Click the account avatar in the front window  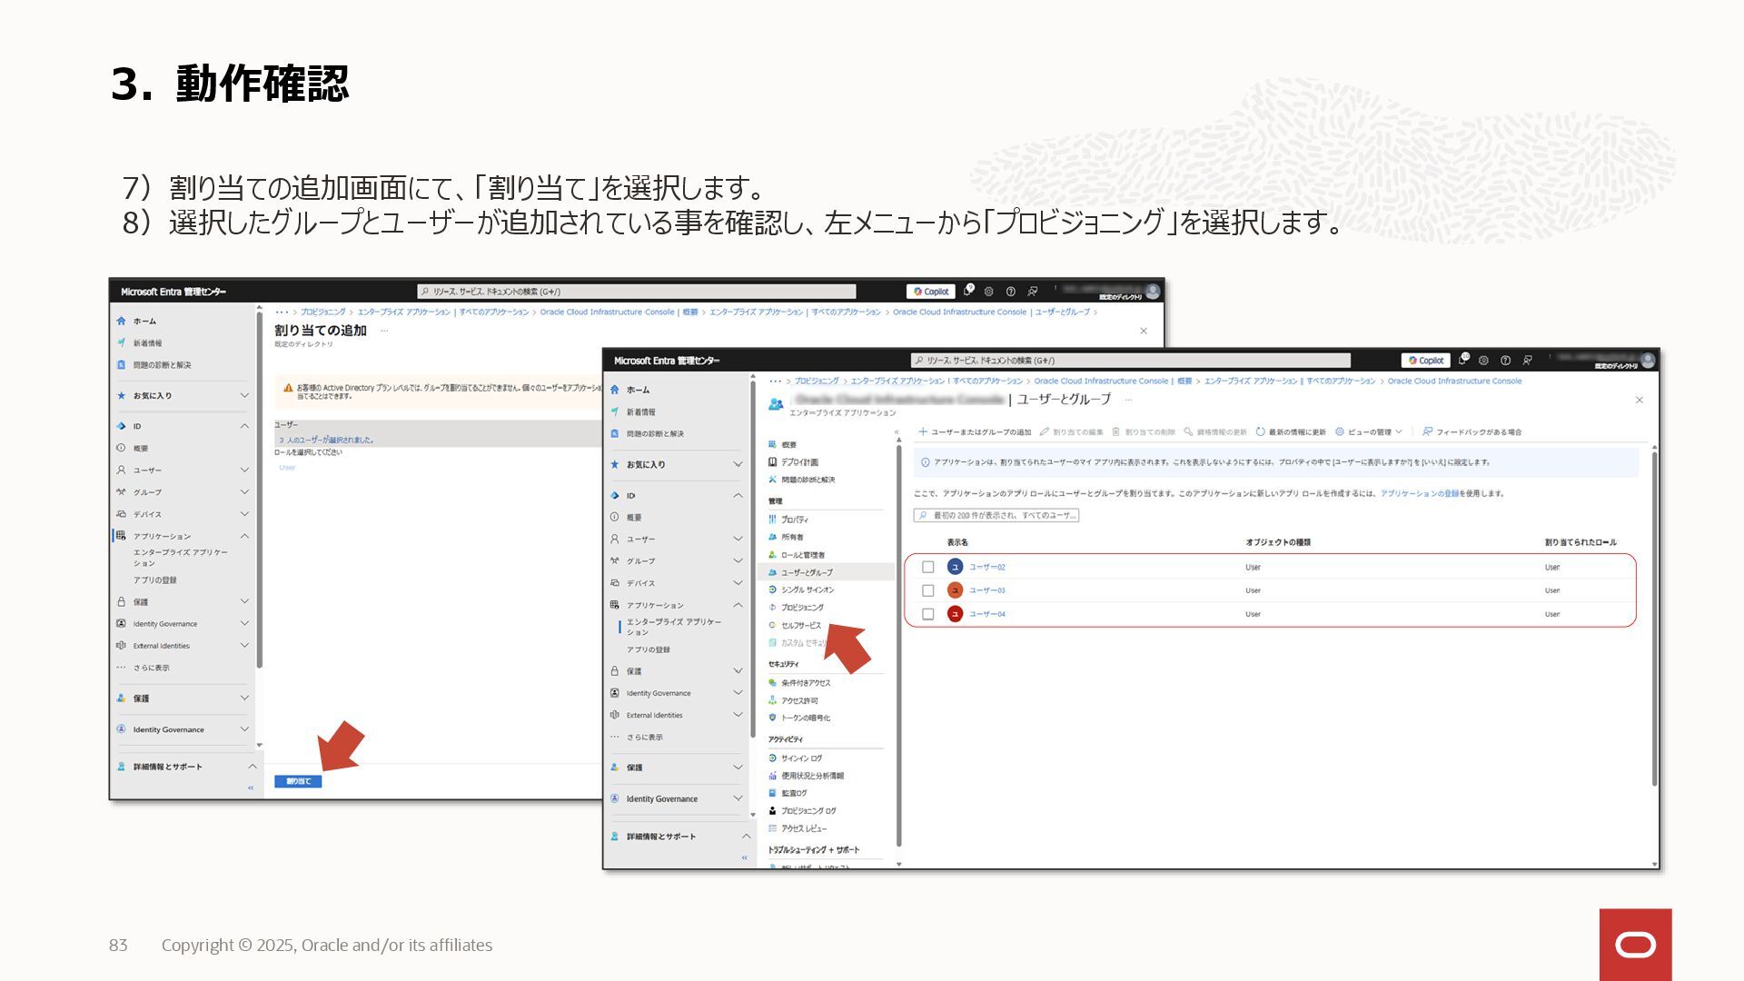point(1648,361)
